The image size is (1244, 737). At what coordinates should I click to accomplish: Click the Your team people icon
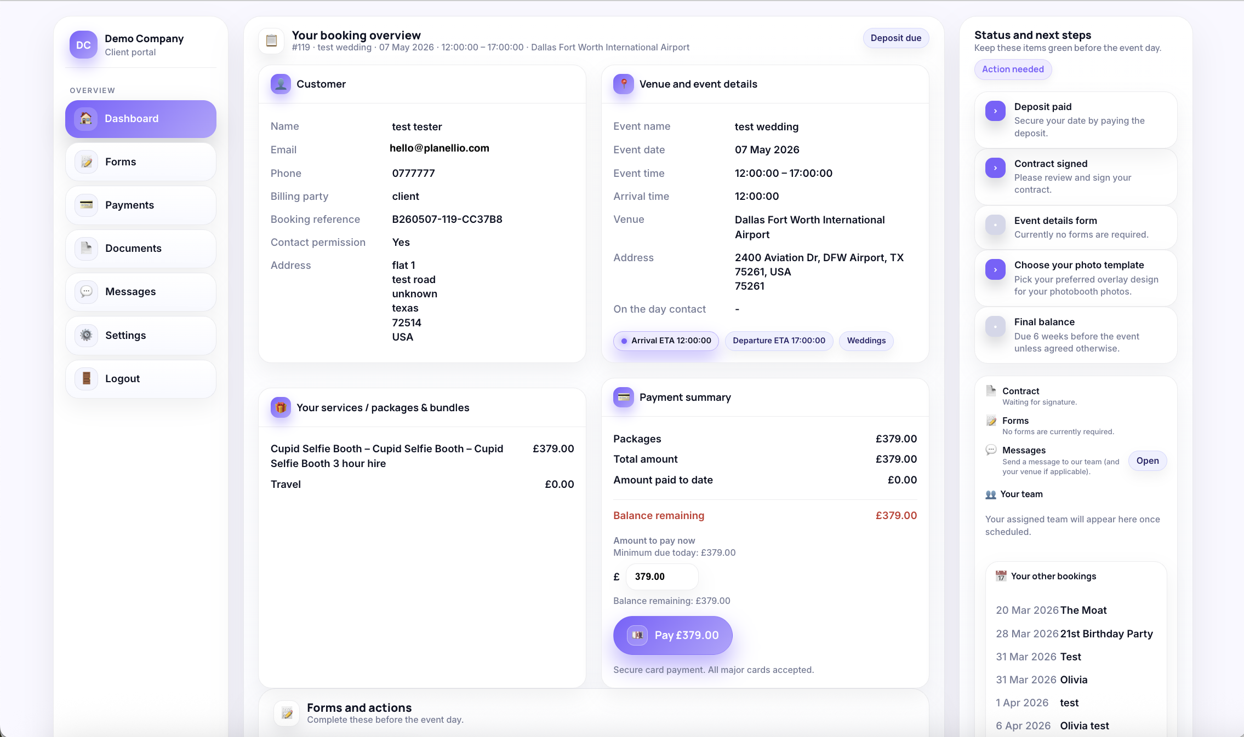pos(990,494)
